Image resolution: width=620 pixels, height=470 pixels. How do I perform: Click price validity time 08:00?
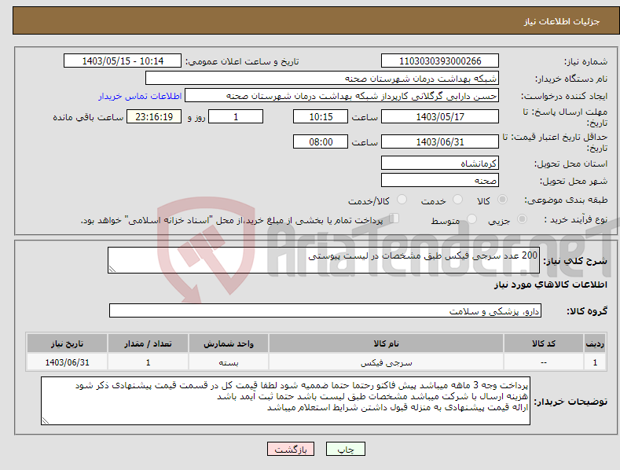321,141
